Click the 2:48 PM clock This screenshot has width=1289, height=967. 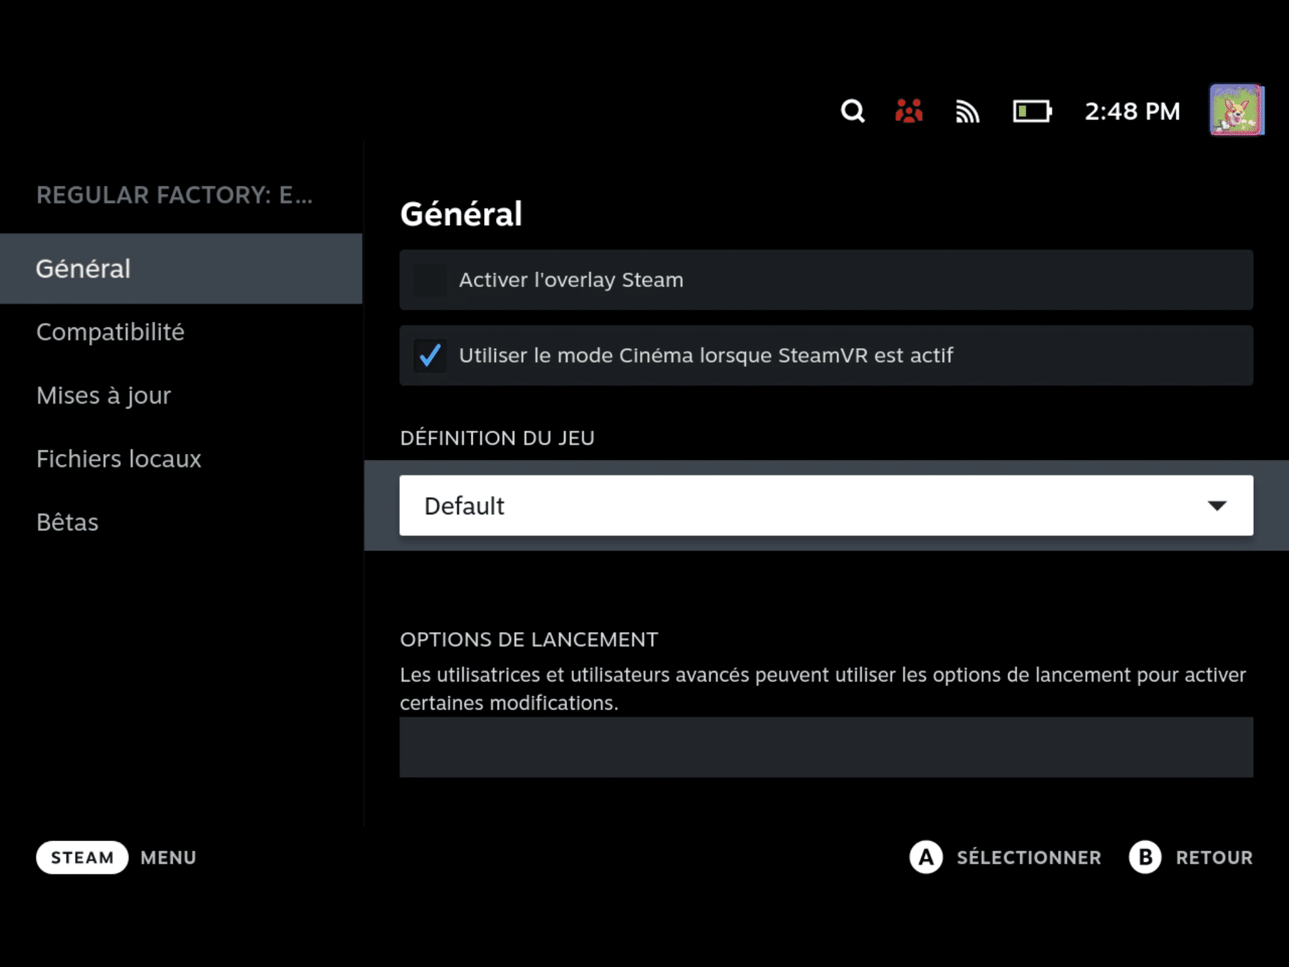1132,111
